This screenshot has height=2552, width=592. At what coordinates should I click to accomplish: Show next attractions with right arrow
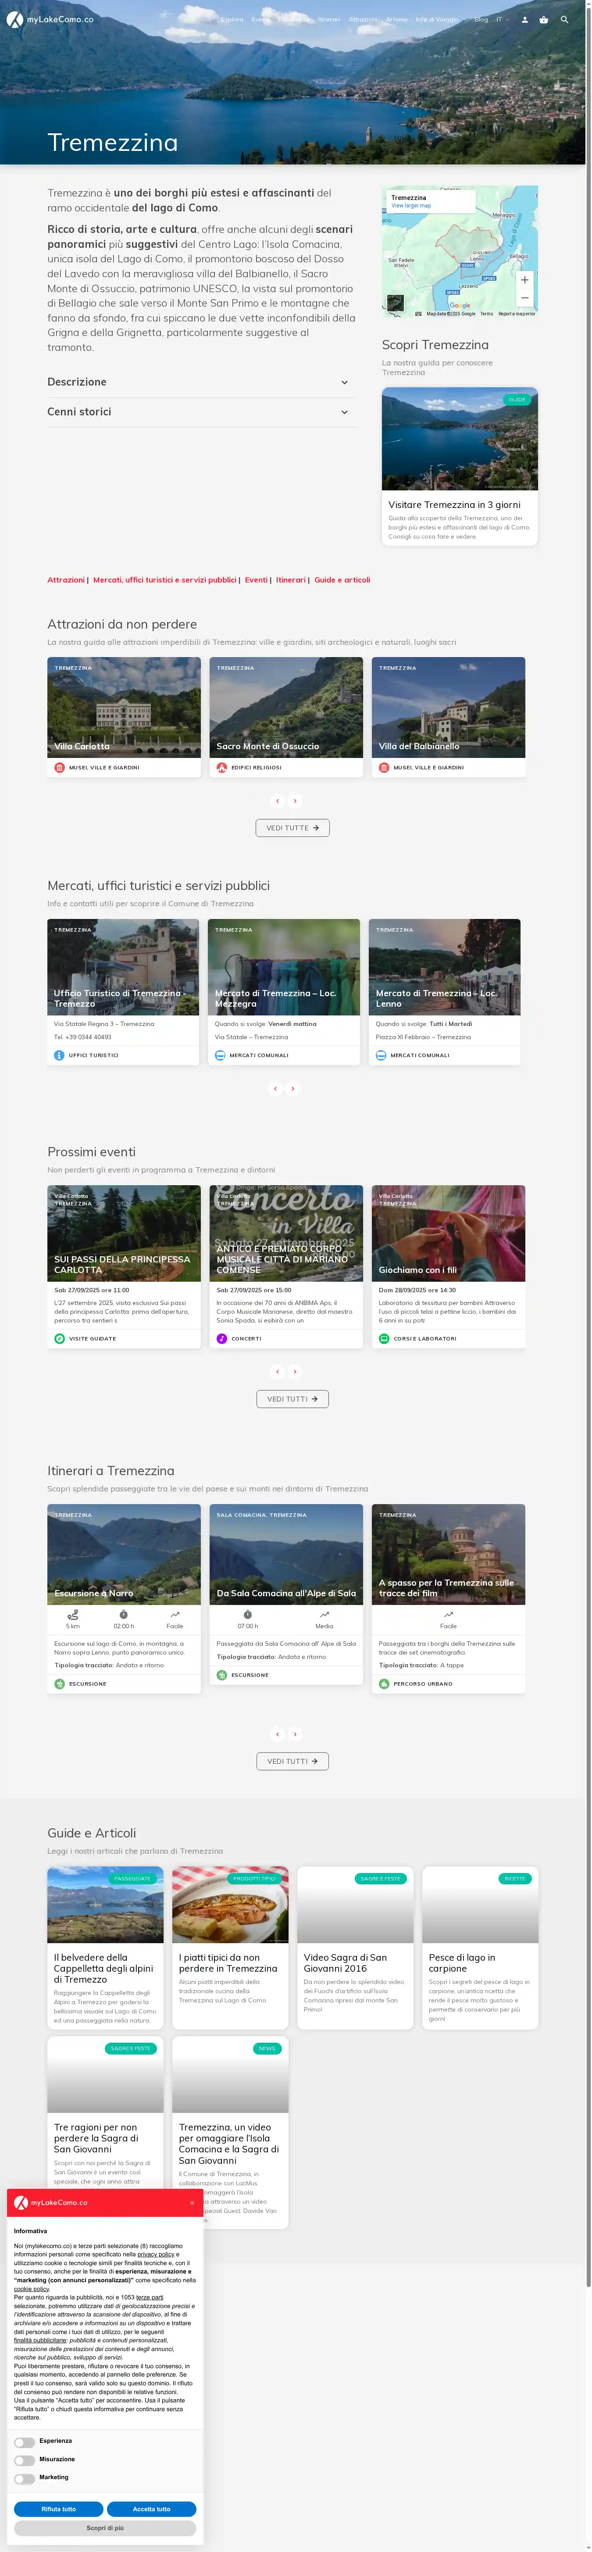point(295,801)
